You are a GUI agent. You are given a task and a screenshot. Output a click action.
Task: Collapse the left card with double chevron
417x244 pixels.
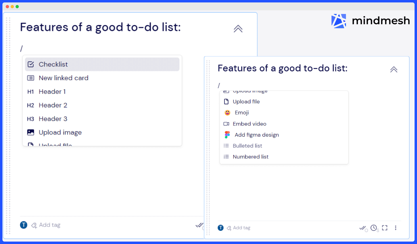click(238, 29)
